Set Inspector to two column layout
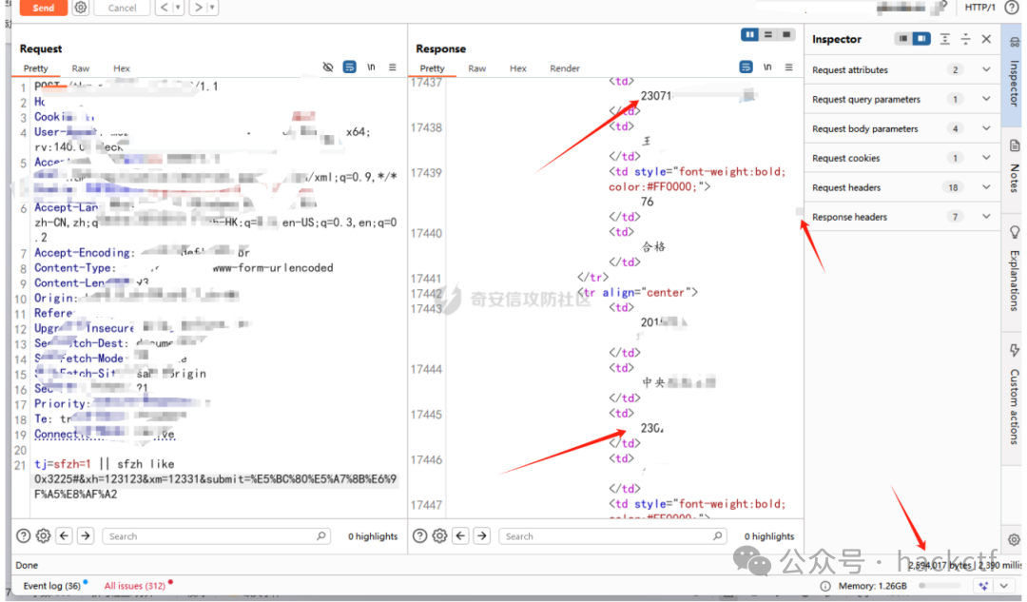 pyautogui.click(x=921, y=39)
